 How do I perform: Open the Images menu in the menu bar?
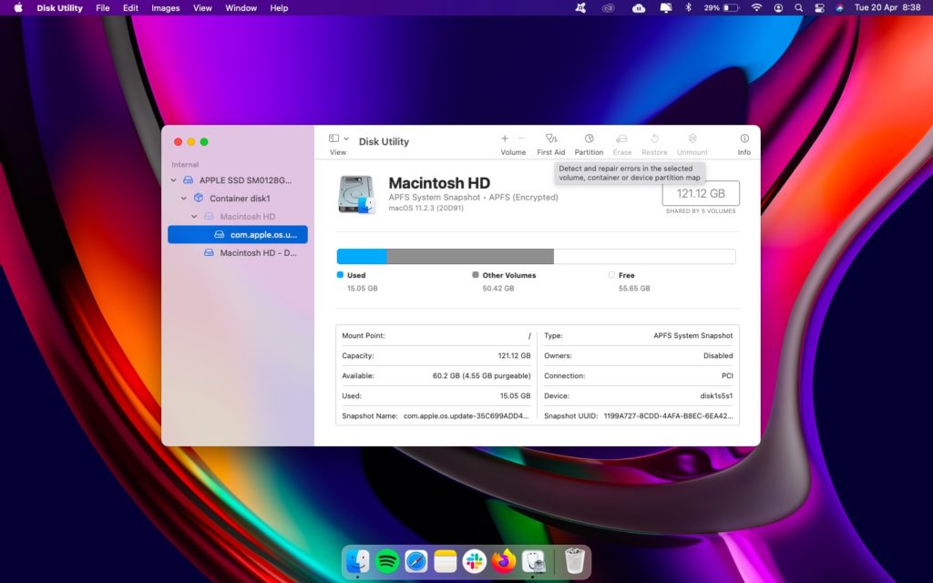click(x=165, y=7)
